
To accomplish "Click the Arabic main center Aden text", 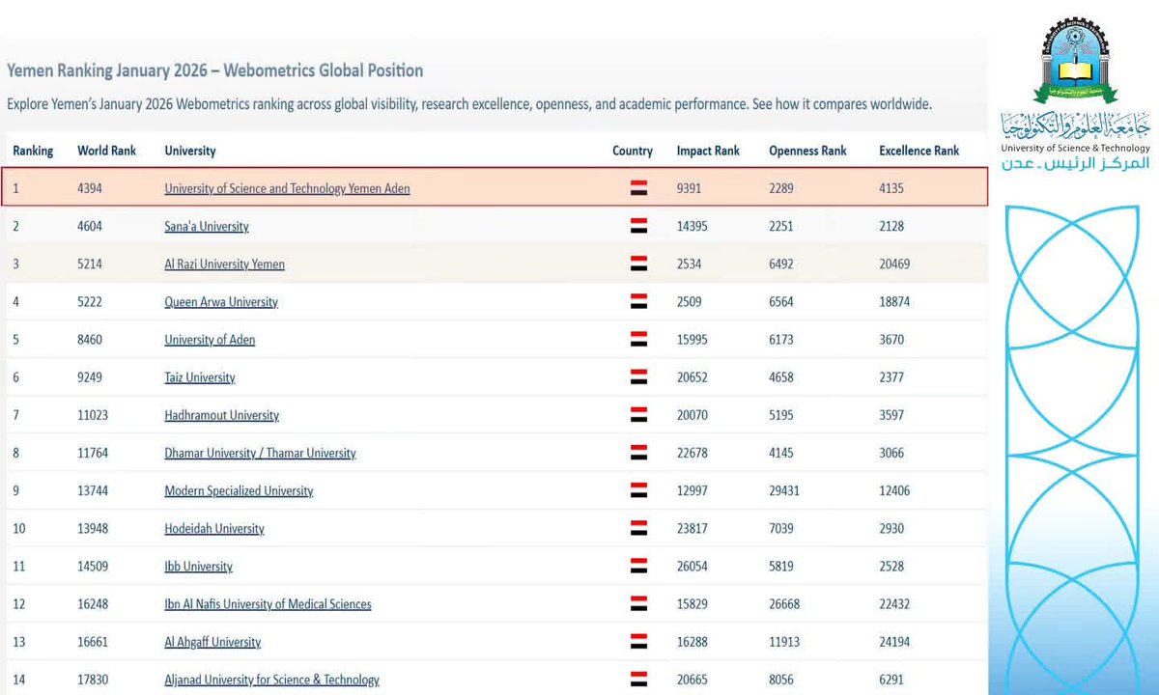I will (x=1076, y=164).
